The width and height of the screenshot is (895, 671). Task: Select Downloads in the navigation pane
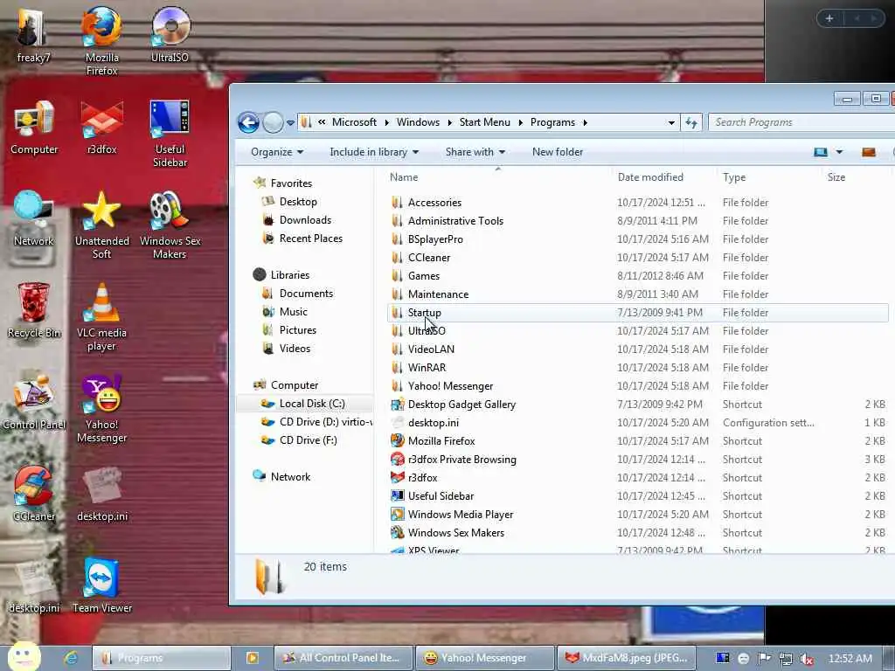coord(305,219)
